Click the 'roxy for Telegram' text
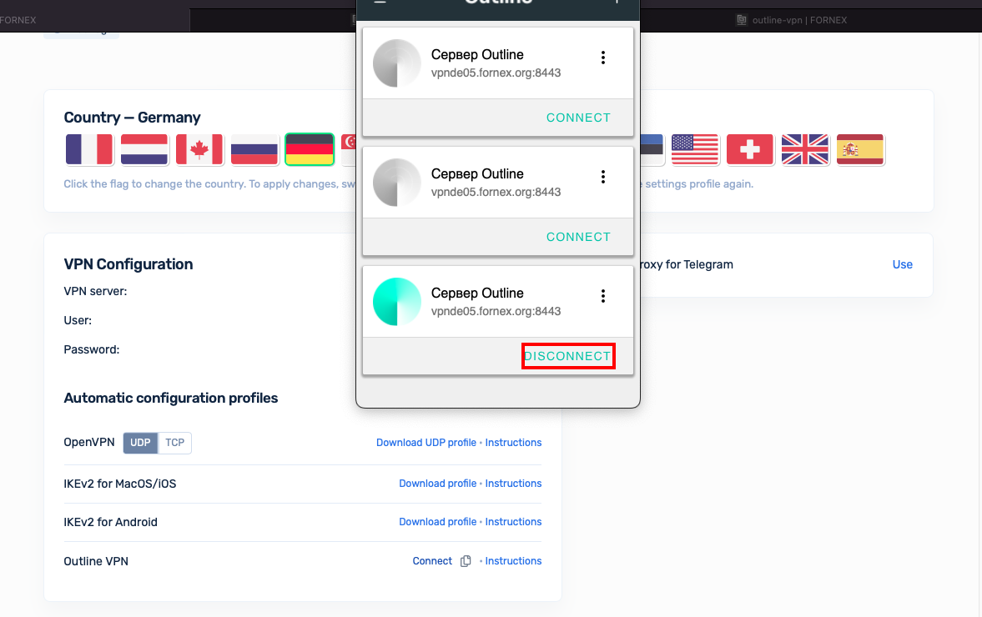The image size is (982, 617). tap(687, 264)
